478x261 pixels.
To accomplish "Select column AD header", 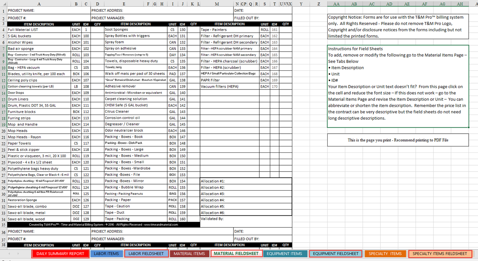I will [x=389, y=4].
